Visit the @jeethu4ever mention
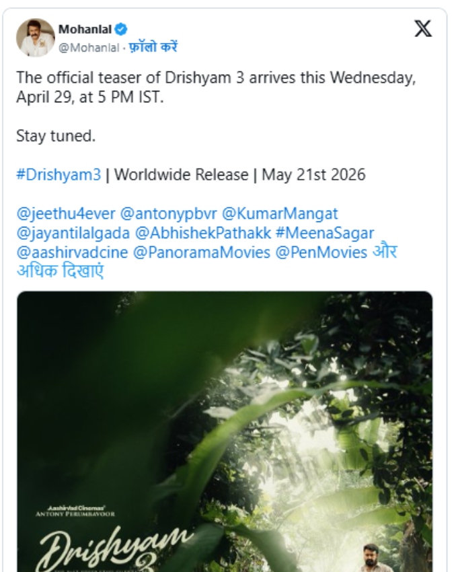Viewport: 454px width, 572px height. pyautogui.click(x=65, y=214)
